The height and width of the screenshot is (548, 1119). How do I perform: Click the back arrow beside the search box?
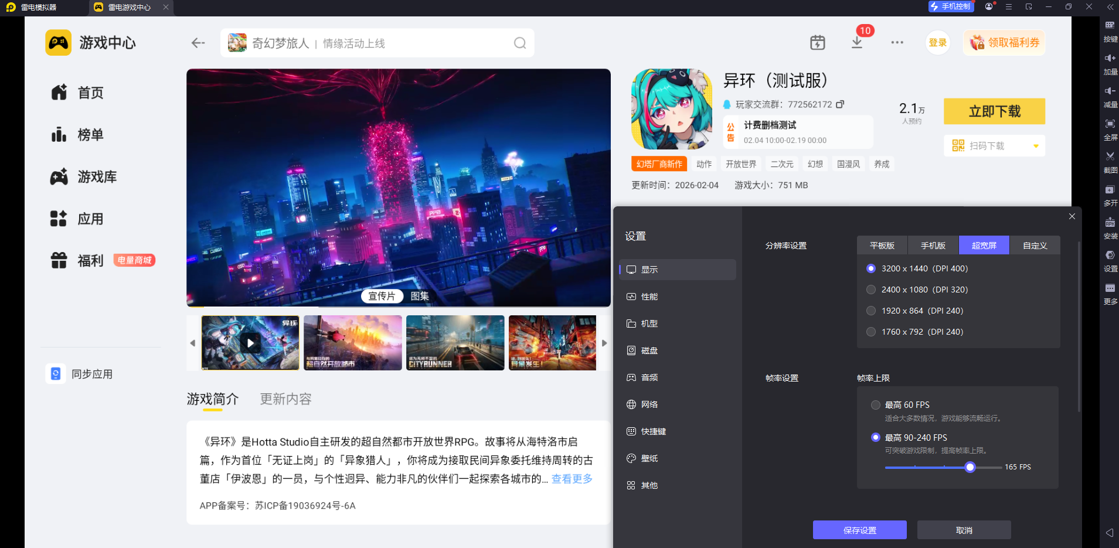coord(198,43)
